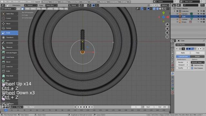Image resolution: width=206 pixels, height=116 pixels.
Task: Toggle proportional editing button
Action: click(x=93, y=5)
